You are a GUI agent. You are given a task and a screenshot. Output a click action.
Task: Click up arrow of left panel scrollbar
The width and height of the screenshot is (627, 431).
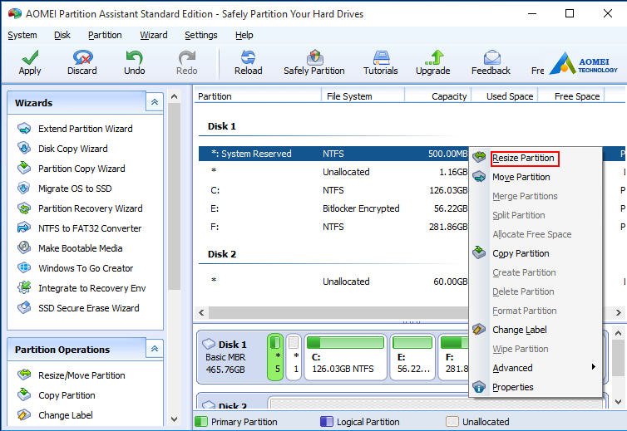[174, 96]
